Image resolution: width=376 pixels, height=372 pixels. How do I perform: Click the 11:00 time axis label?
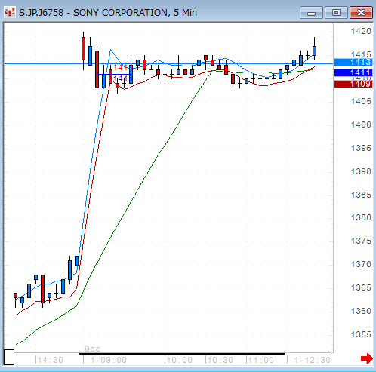click(261, 360)
